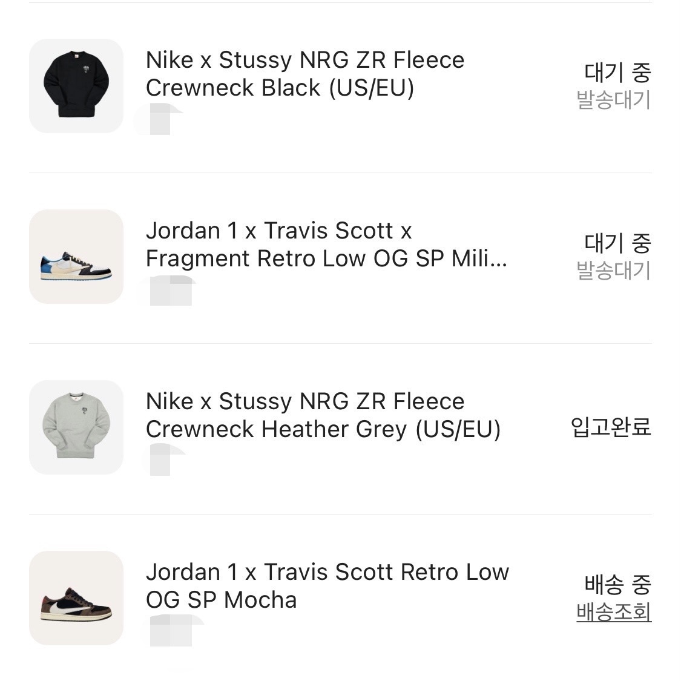The image size is (681, 681).
Task: Expand the truncated Fragment title ellipsis
Action: [x=498, y=259]
